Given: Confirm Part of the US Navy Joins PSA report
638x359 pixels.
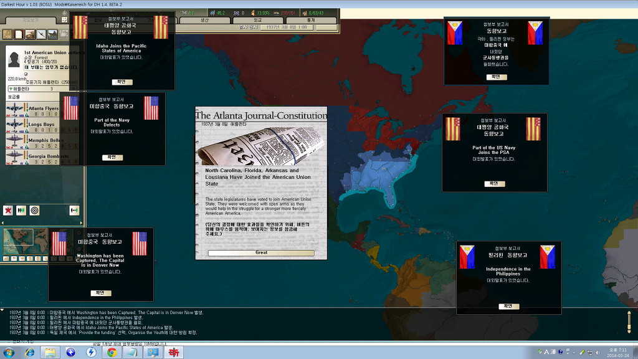Looking at the screenshot, I should [494, 184].
